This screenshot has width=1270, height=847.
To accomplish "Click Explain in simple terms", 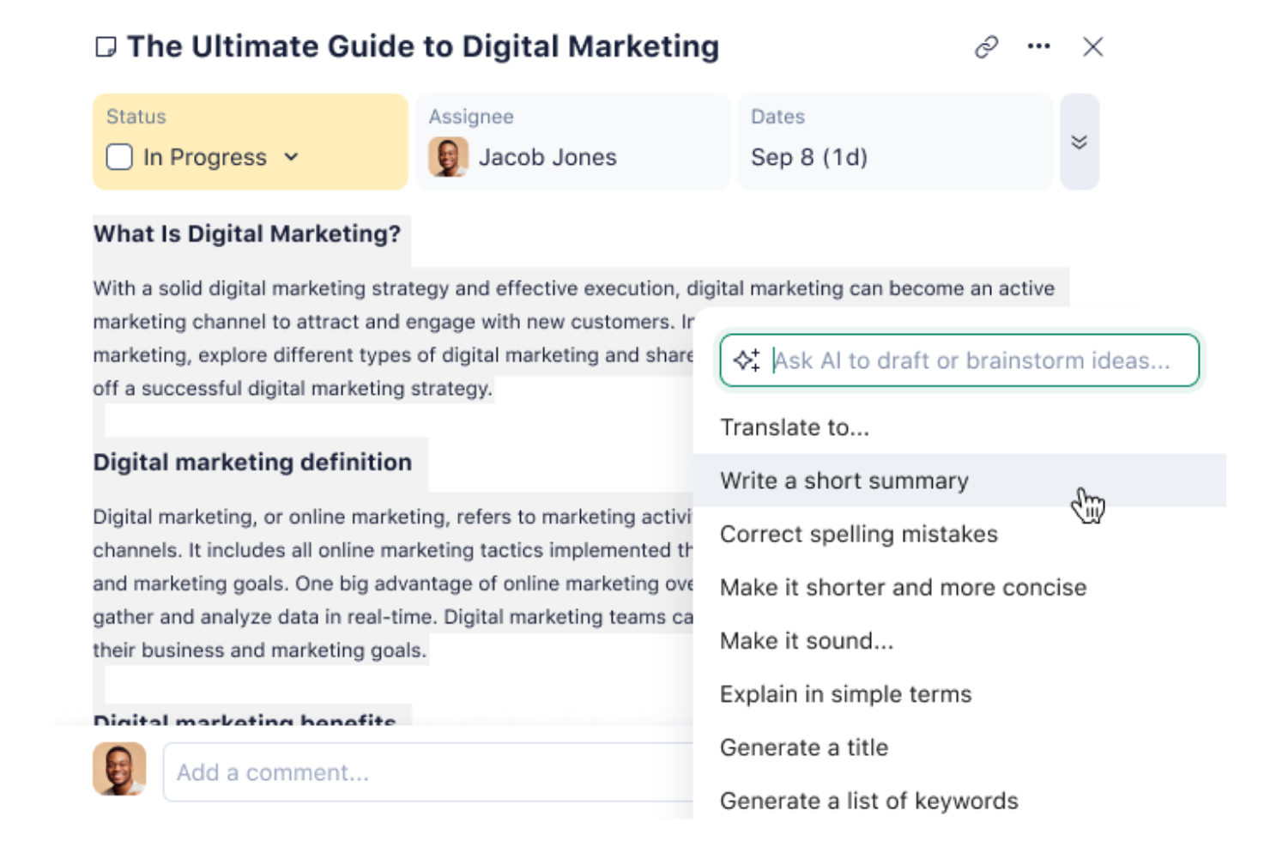I will (846, 693).
